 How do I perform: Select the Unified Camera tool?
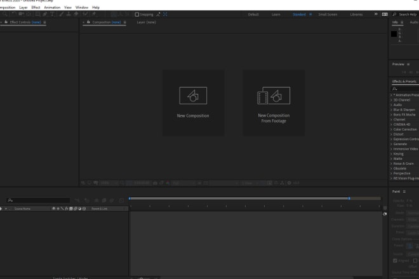21,14
